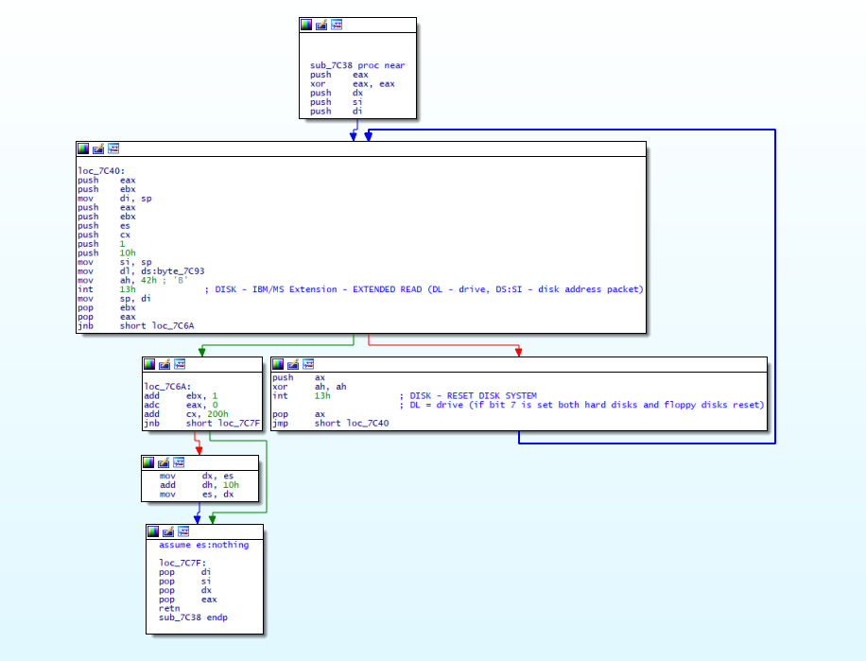This screenshot has height=661, width=866.
Task: Click the EXTENDED READ comment text
Action: pos(424,289)
